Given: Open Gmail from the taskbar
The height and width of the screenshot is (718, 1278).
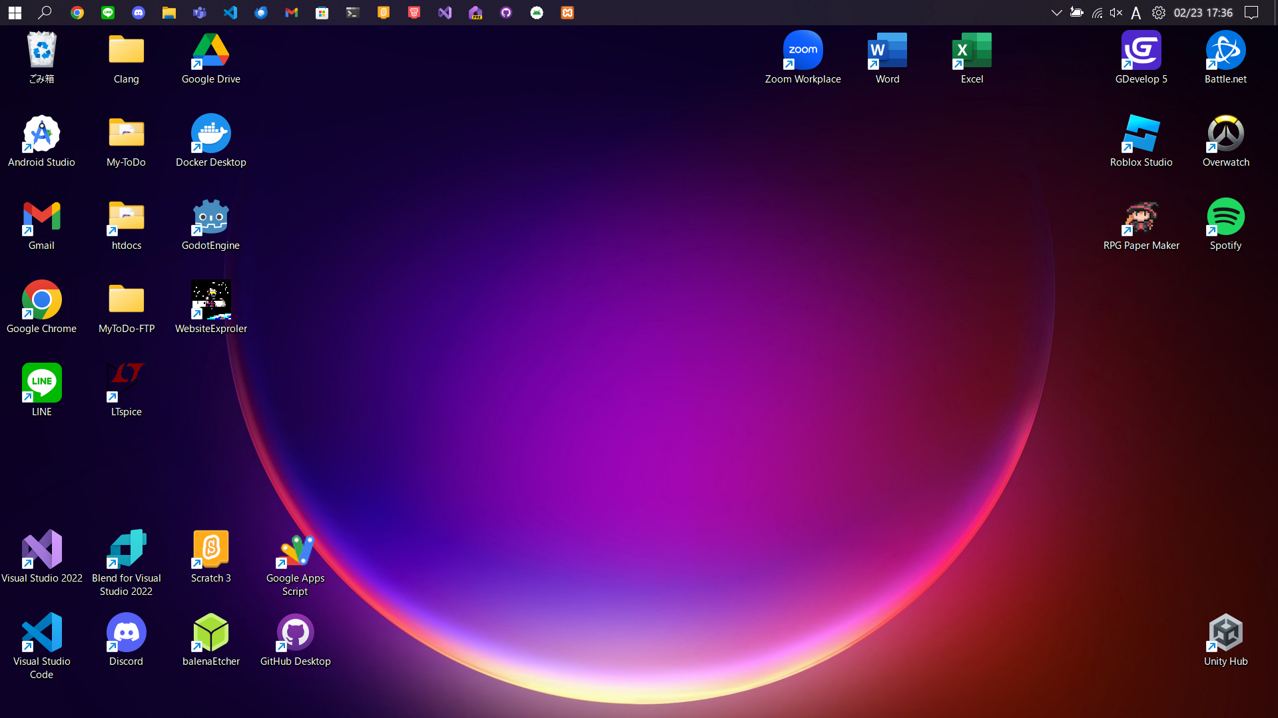Looking at the screenshot, I should click(292, 13).
